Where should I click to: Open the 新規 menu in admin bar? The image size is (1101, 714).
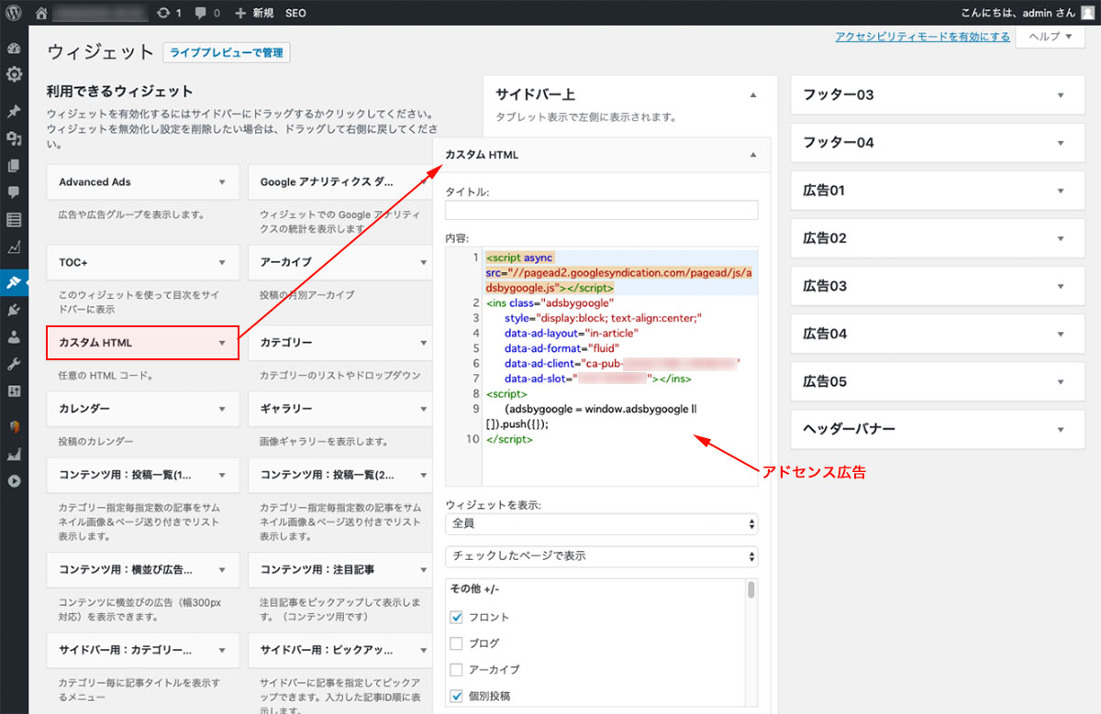coord(254,13)
